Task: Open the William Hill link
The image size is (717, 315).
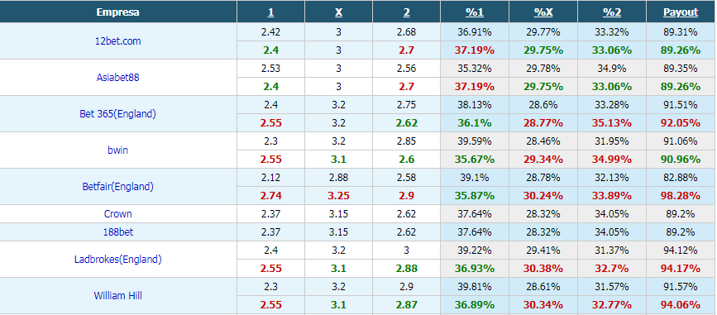Action: [118, 296]
